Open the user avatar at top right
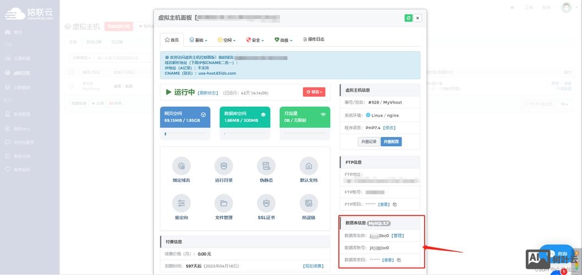The image size is (582, 275). [567, 7]
